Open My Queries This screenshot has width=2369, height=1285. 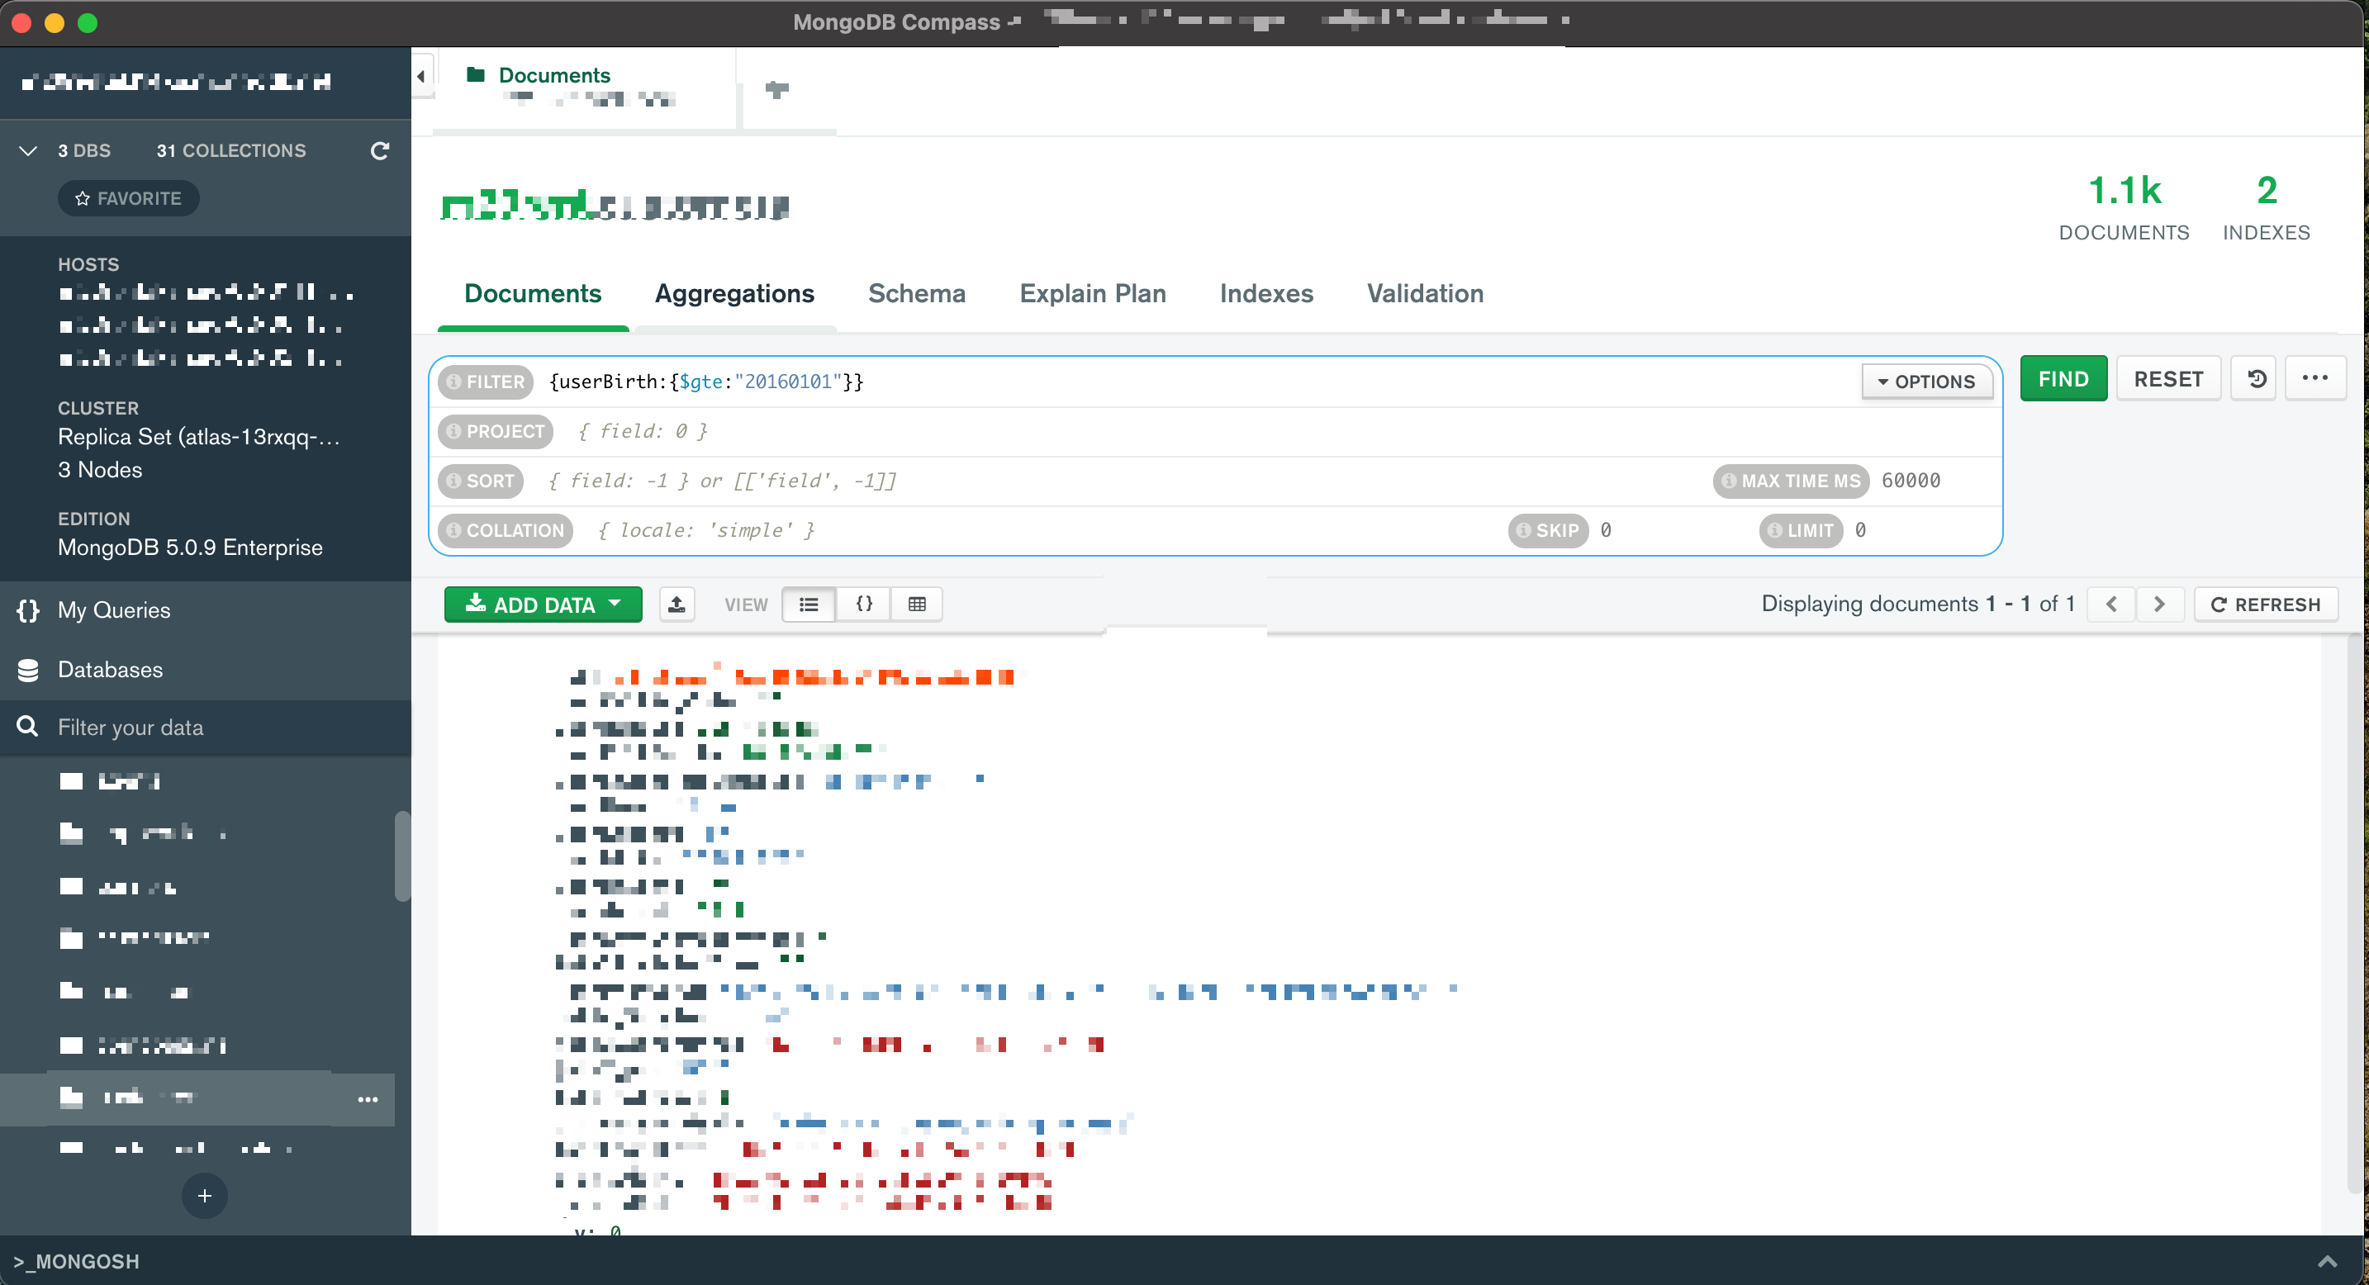click(x=114, y=610)
